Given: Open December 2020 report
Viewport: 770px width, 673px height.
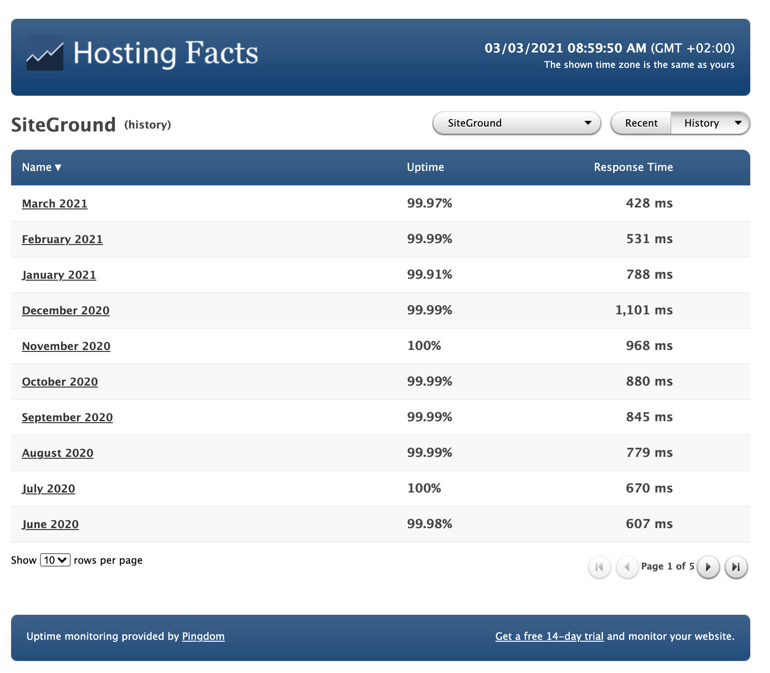Looking at the screenshot, I should (66, 311).
